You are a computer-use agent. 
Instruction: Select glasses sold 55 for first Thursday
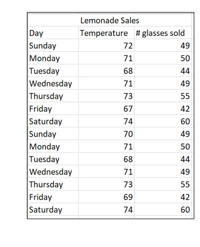pos(163,96)
